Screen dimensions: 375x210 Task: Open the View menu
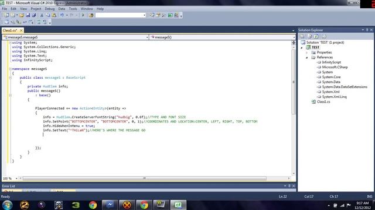(x=23, y=9)
